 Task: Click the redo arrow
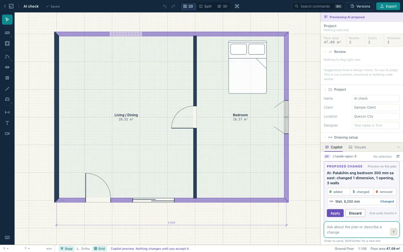173,6
